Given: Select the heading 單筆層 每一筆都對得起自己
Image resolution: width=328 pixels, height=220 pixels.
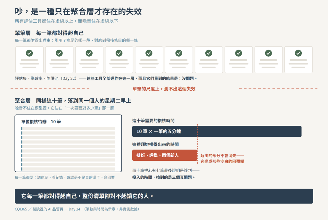Looking at the screenshot, I should 49,33.
